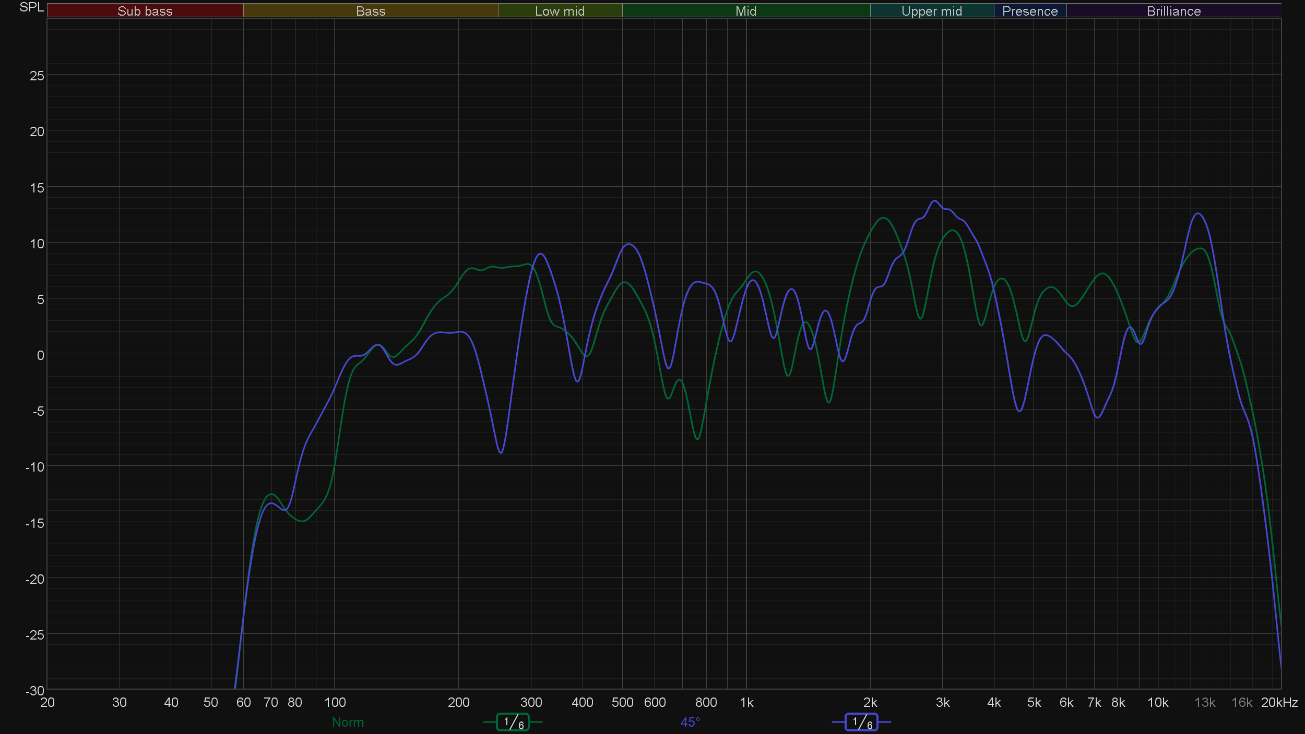This screenshot has width=1305, height=734.
Task: Click the 0 dB level axis label
Action: 40,355
